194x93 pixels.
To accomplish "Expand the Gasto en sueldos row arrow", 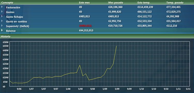I will (2, 21).
